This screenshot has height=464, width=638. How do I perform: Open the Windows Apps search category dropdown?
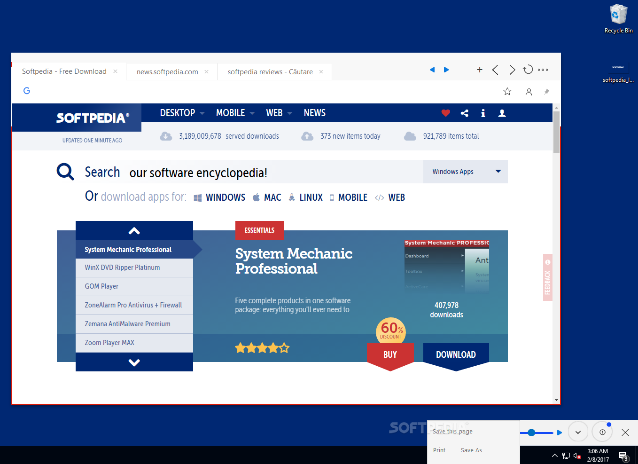click(x=466, y=172)
